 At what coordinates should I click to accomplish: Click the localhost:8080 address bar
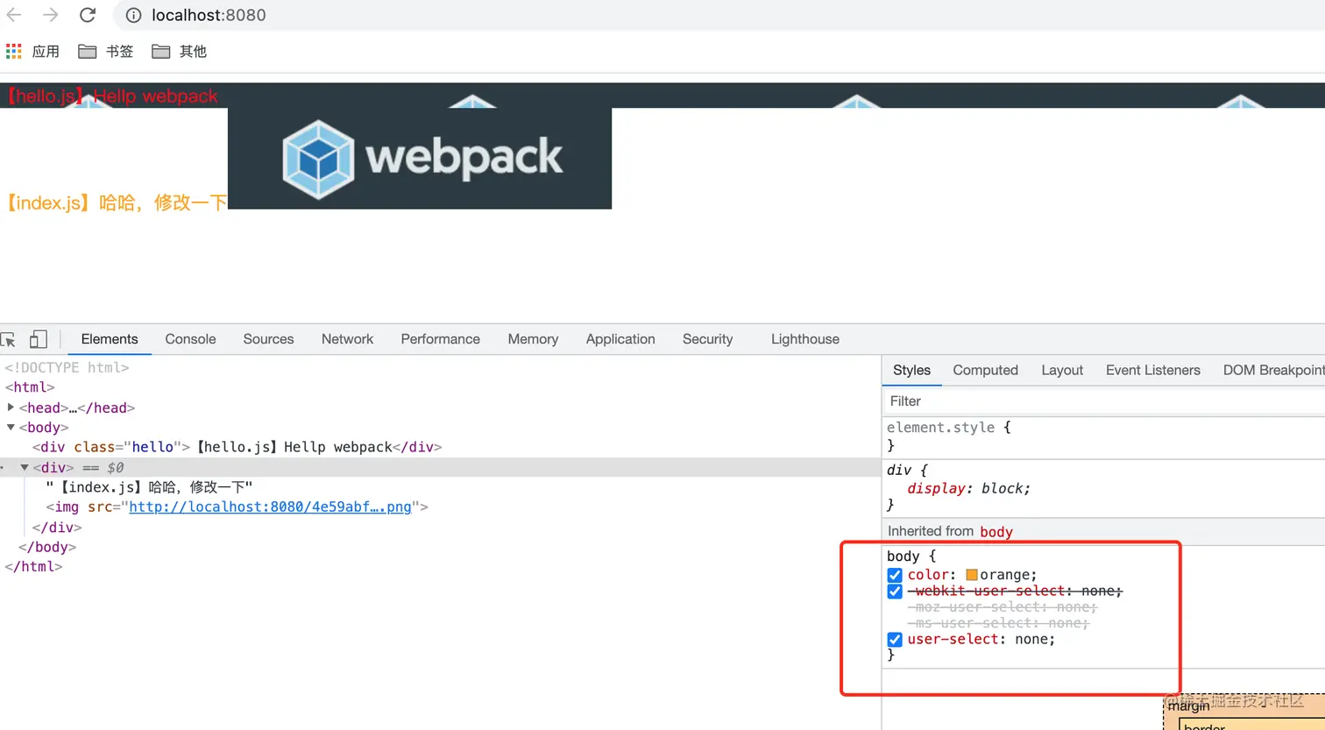pos(719,15)
